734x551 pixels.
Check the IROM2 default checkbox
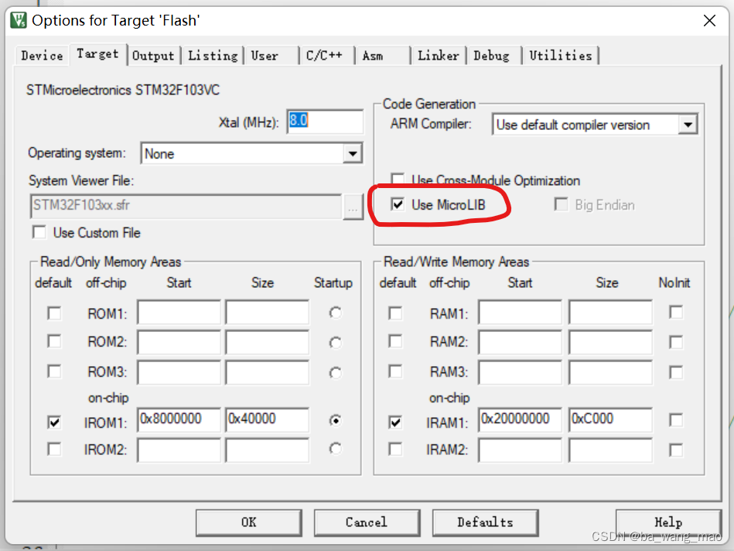point(54,450)
